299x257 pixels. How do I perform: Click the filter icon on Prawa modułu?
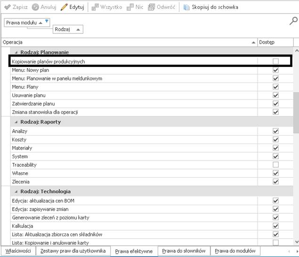point(47,21)
